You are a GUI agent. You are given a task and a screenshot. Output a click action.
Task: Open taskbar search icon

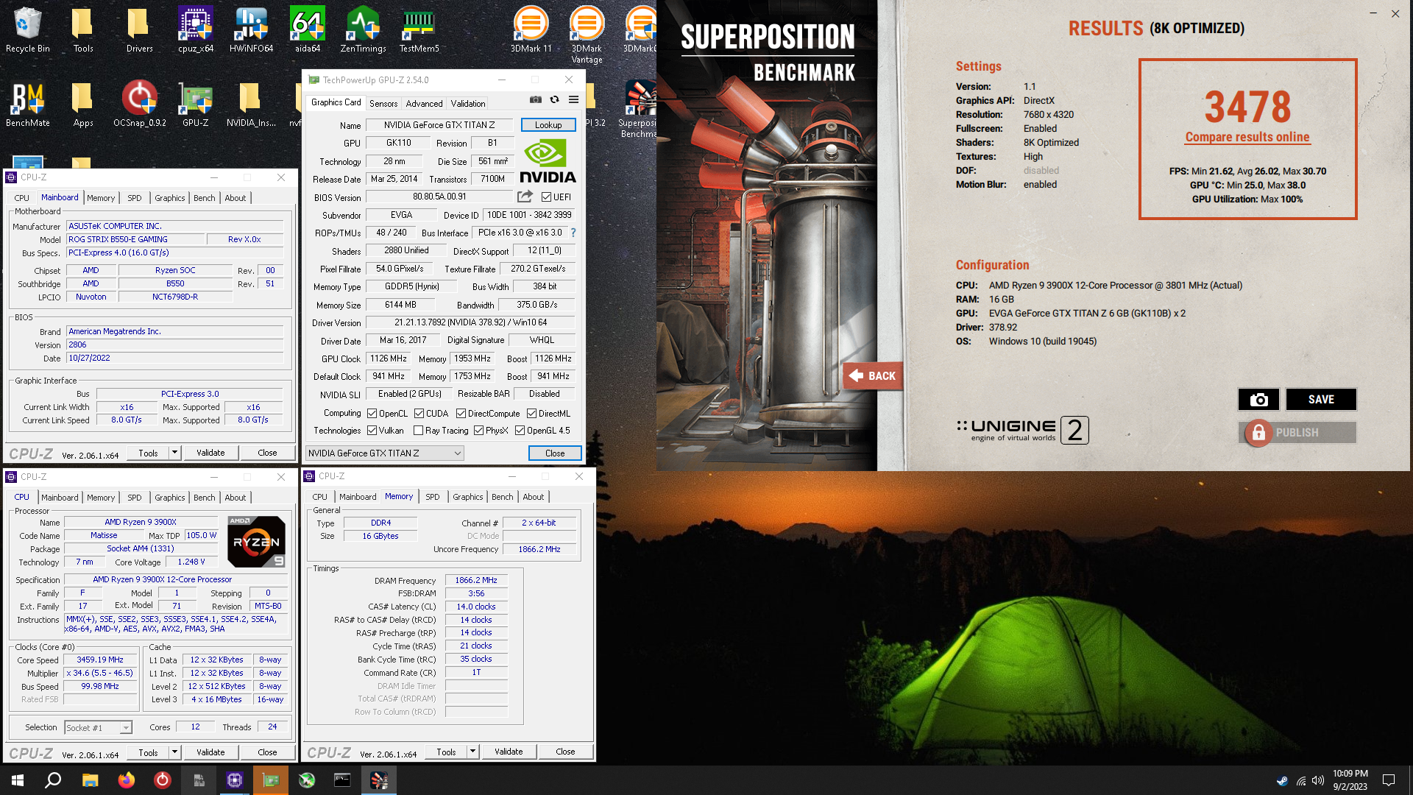coord(53,780)
